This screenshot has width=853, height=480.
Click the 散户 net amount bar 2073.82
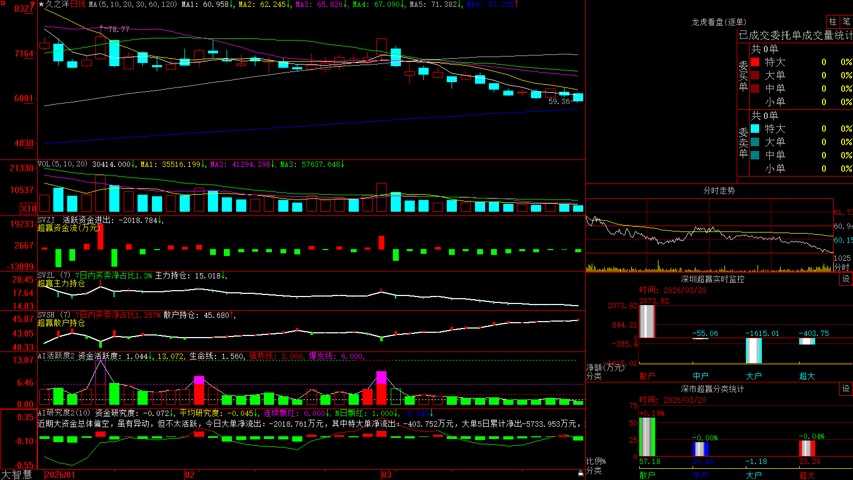tap(647, 321)
